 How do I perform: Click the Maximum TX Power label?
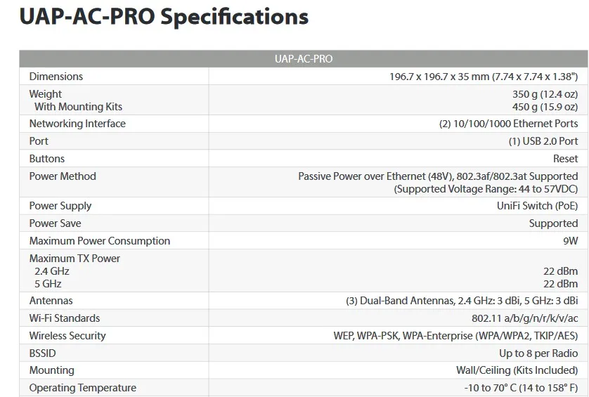pyautogui.click(x=75, y=259)
